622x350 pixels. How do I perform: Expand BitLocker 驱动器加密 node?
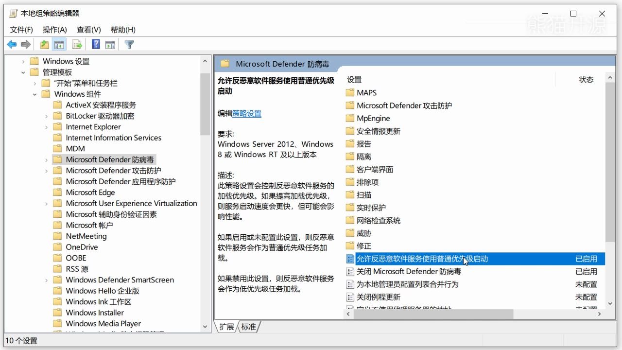(x=47, y=116)
